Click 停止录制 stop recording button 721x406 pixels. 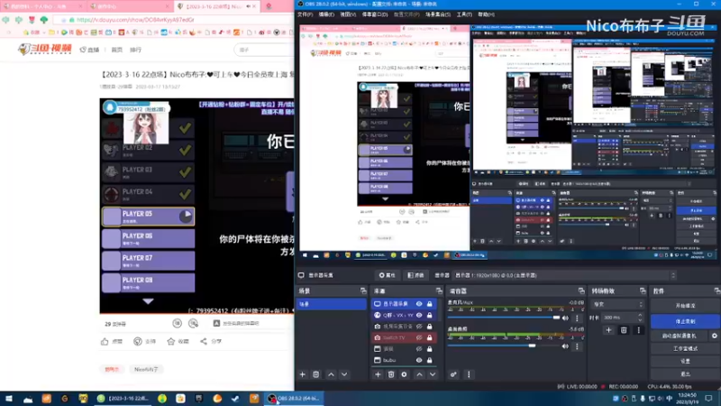pos(685,321)
